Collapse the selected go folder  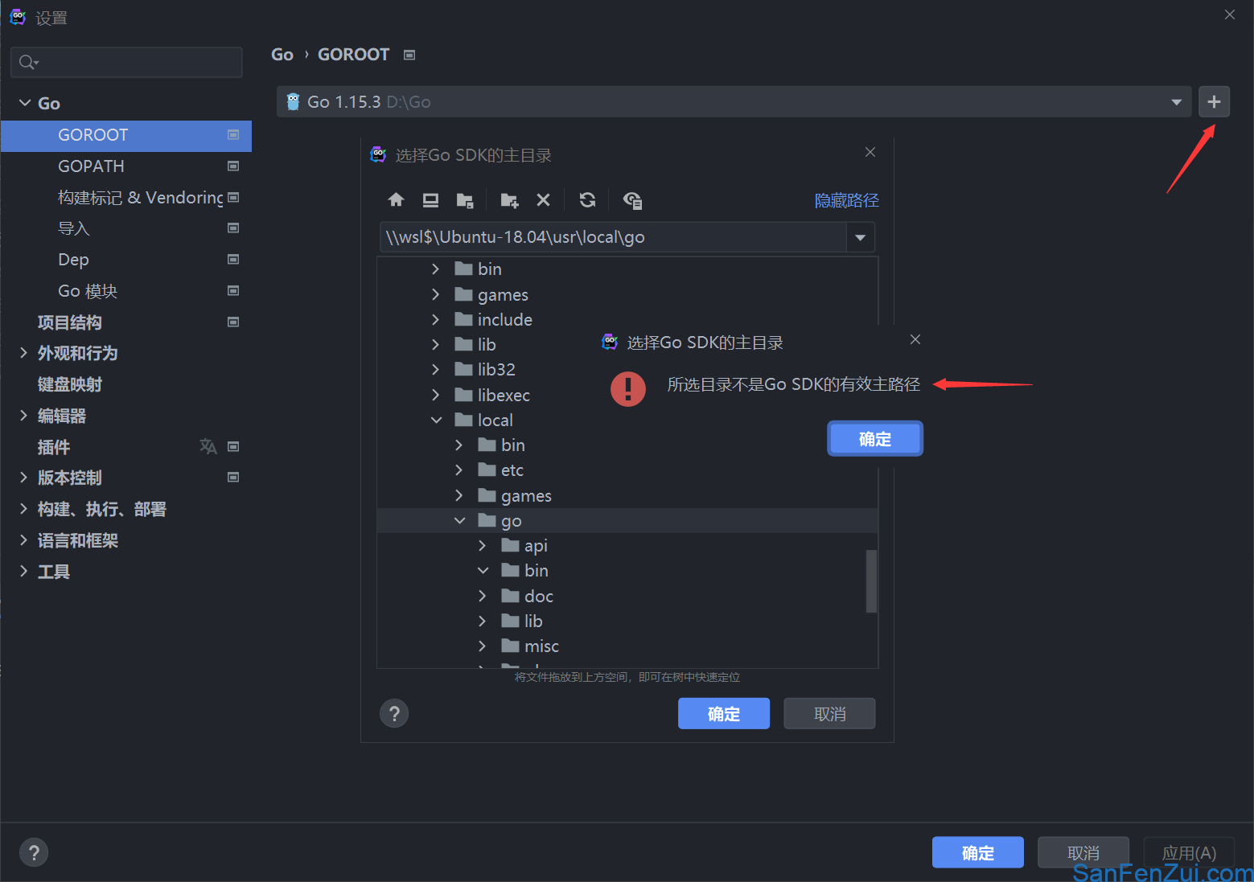(x=459, y=521)
